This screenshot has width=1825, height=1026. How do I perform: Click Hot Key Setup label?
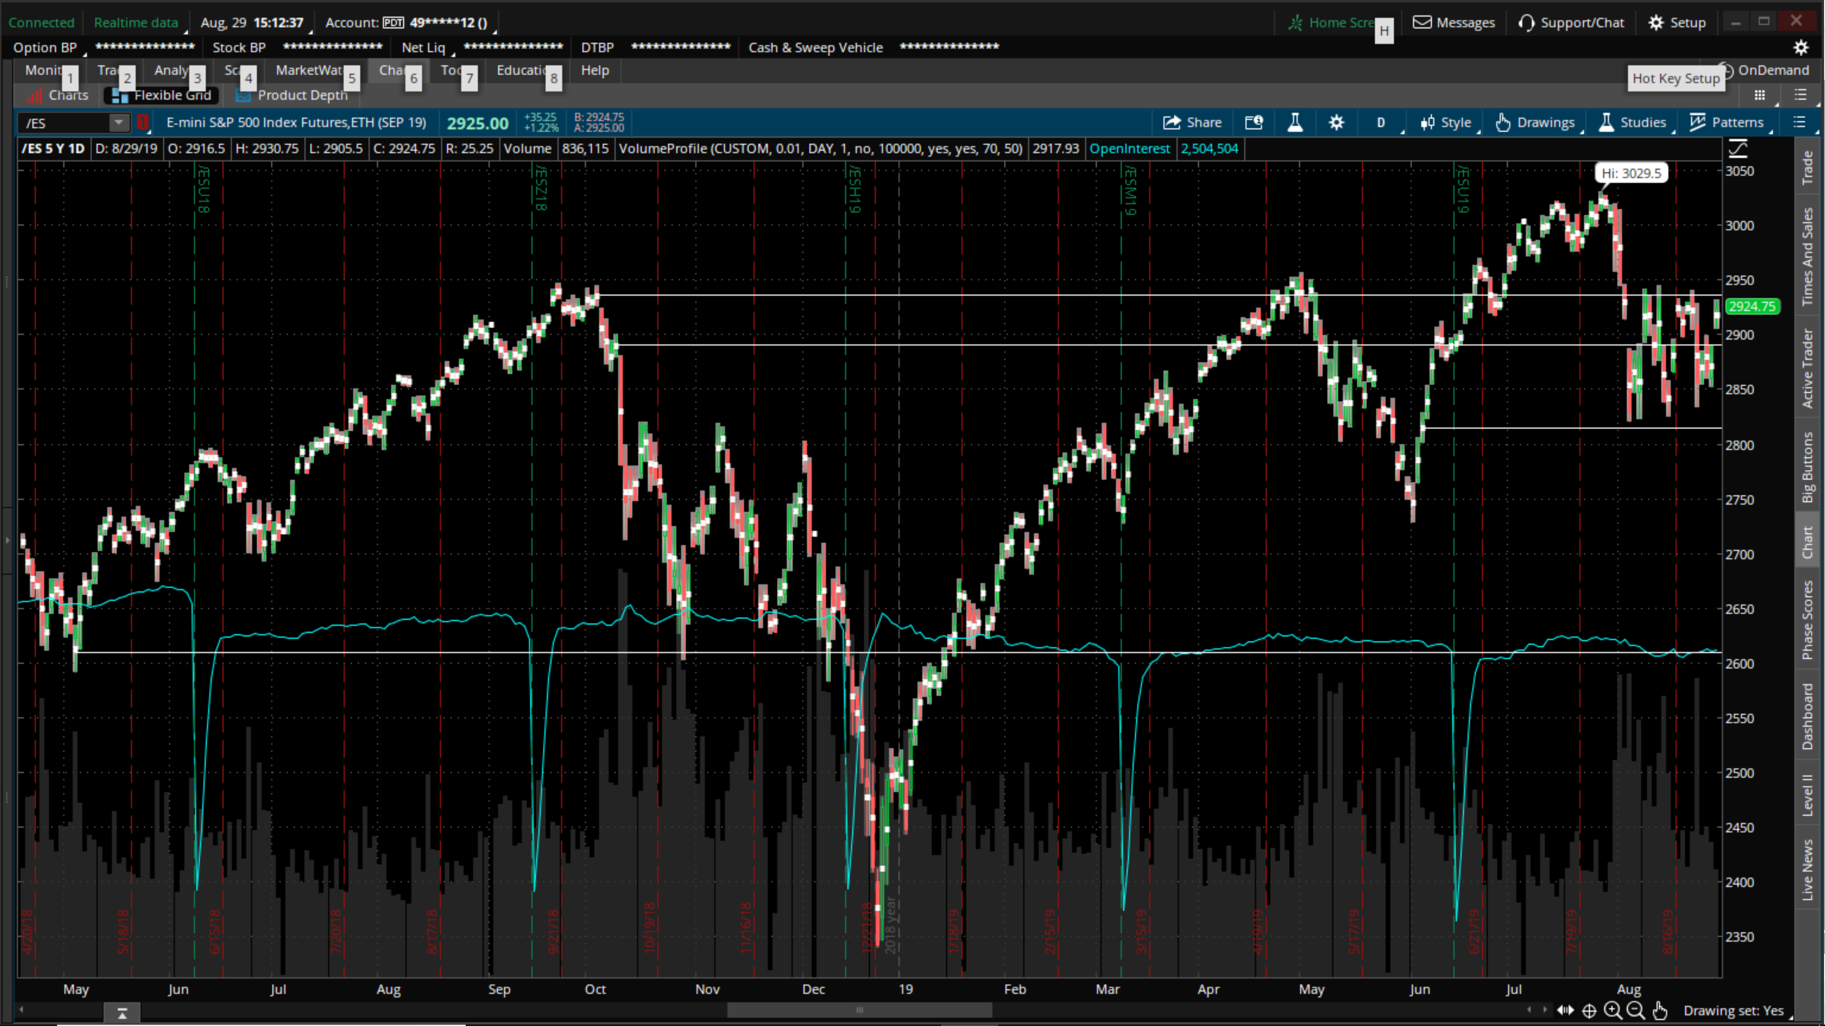1675,78
